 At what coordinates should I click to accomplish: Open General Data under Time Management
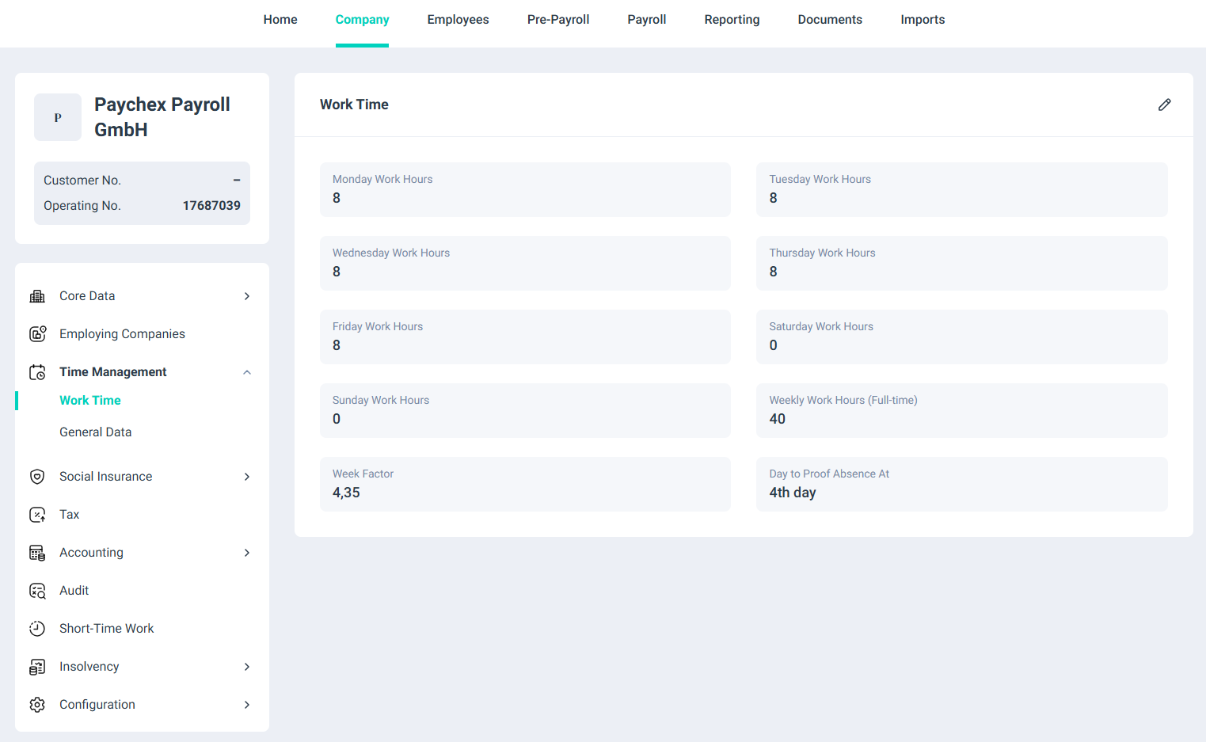click(x=96, y=432)
